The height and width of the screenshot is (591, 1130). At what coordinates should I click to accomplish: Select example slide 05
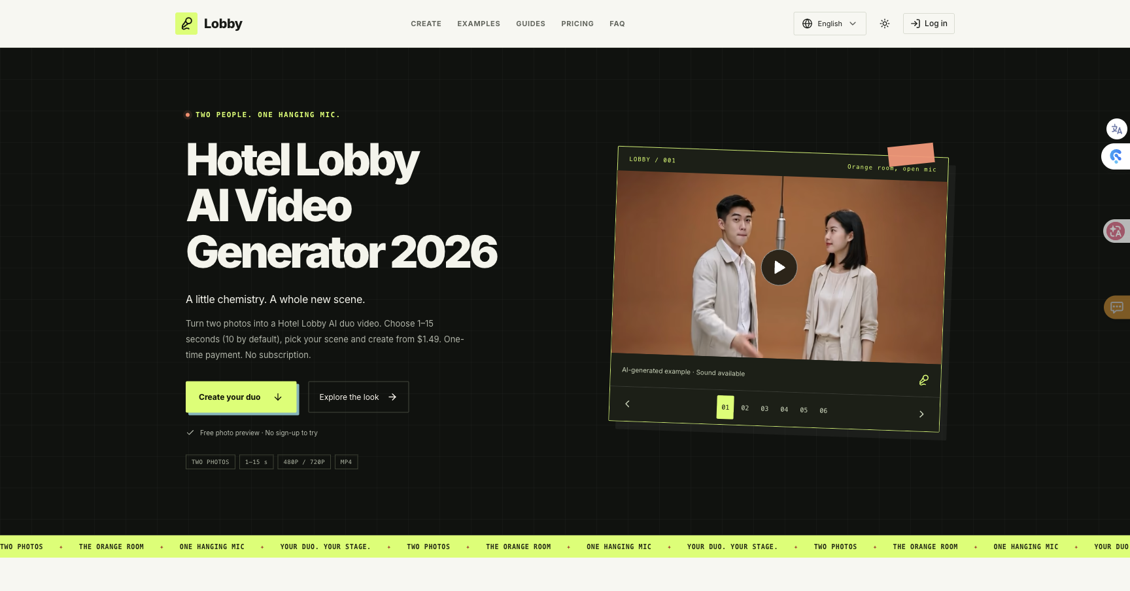point(804,410)
